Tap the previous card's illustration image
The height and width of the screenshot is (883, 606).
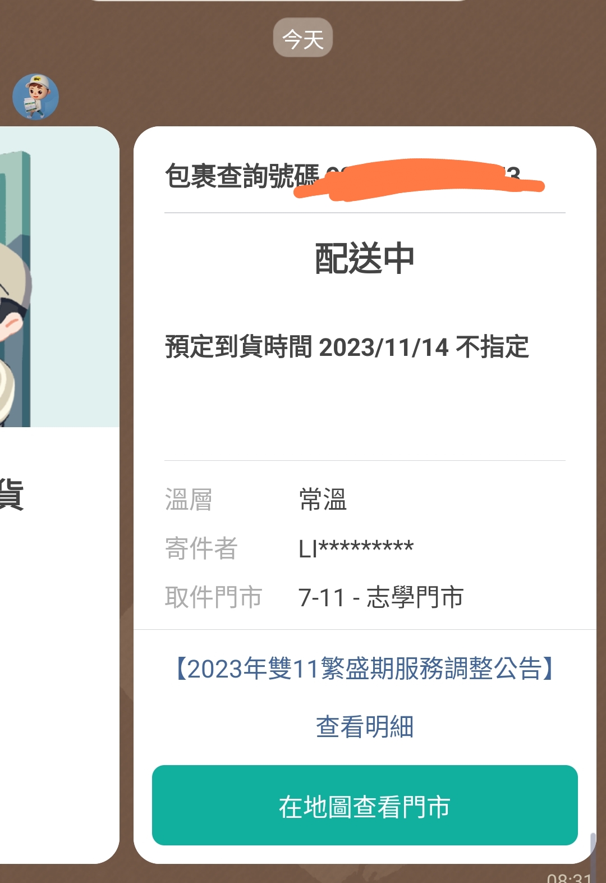pyautogui.click(x=59, y=277)
